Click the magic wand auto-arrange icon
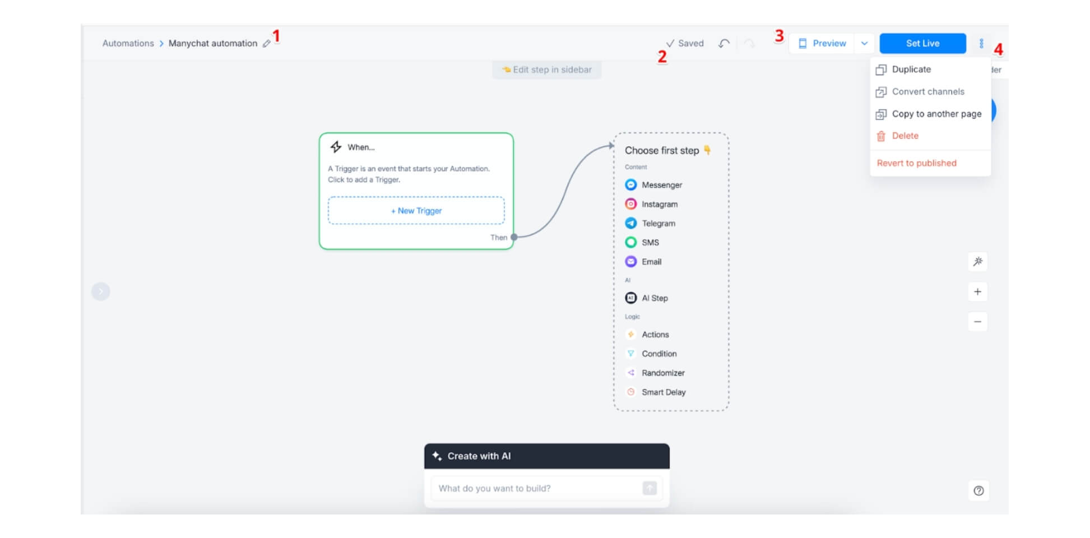 click(977, 262)
